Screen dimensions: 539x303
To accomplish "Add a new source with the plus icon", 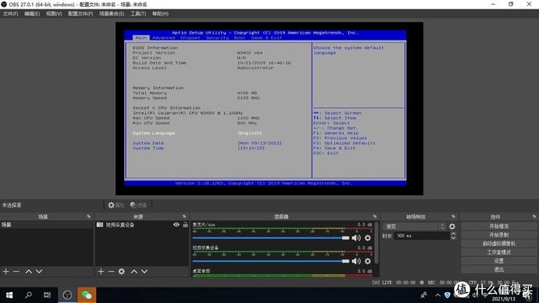I will tap(101, 272).
